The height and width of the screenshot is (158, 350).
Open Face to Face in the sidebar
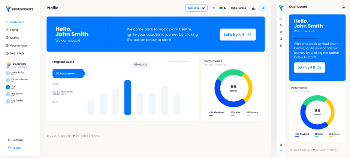point(18,45)
